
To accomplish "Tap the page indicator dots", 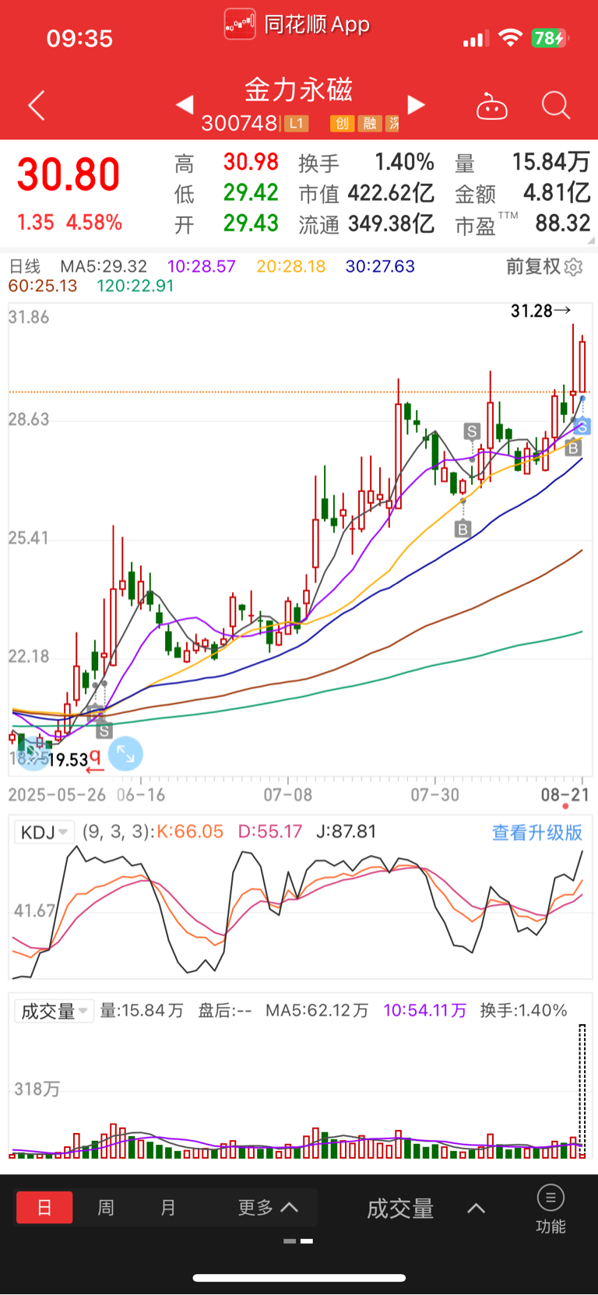I will (x=298, y=1240).
